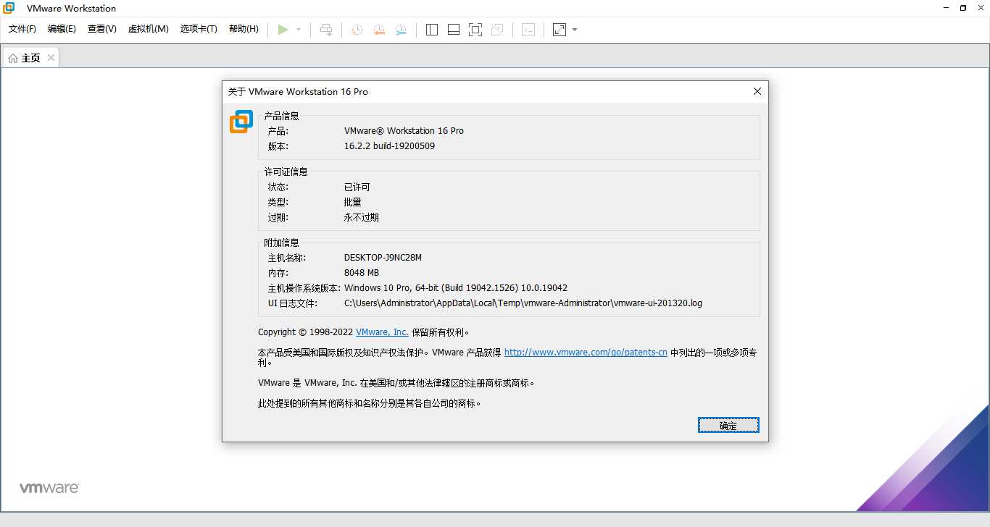
Task: Open the 帮助(H) menu
Action: point(244,30)
